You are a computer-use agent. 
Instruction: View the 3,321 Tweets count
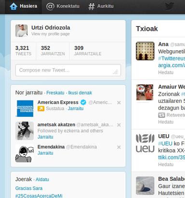(23, 51)
